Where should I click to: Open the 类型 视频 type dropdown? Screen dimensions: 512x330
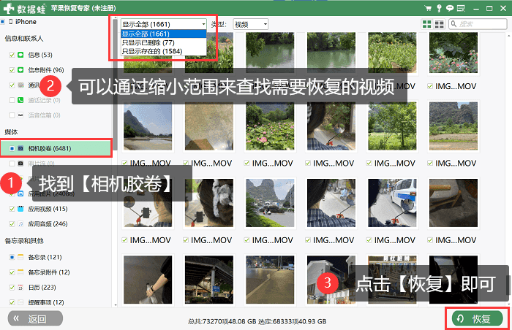[x=250, y=24]
